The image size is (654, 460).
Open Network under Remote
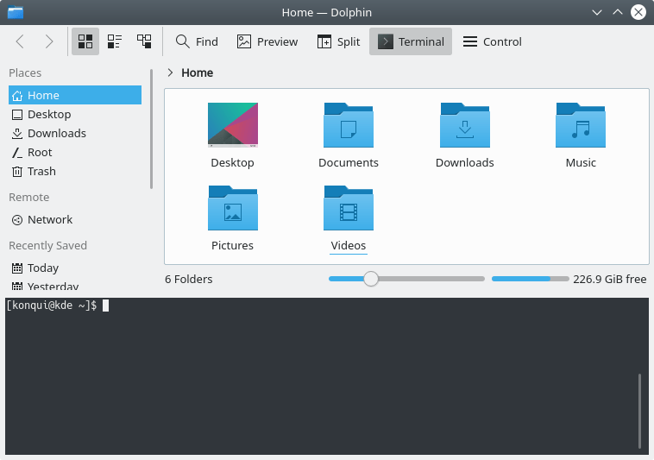(x=75, y=220)
